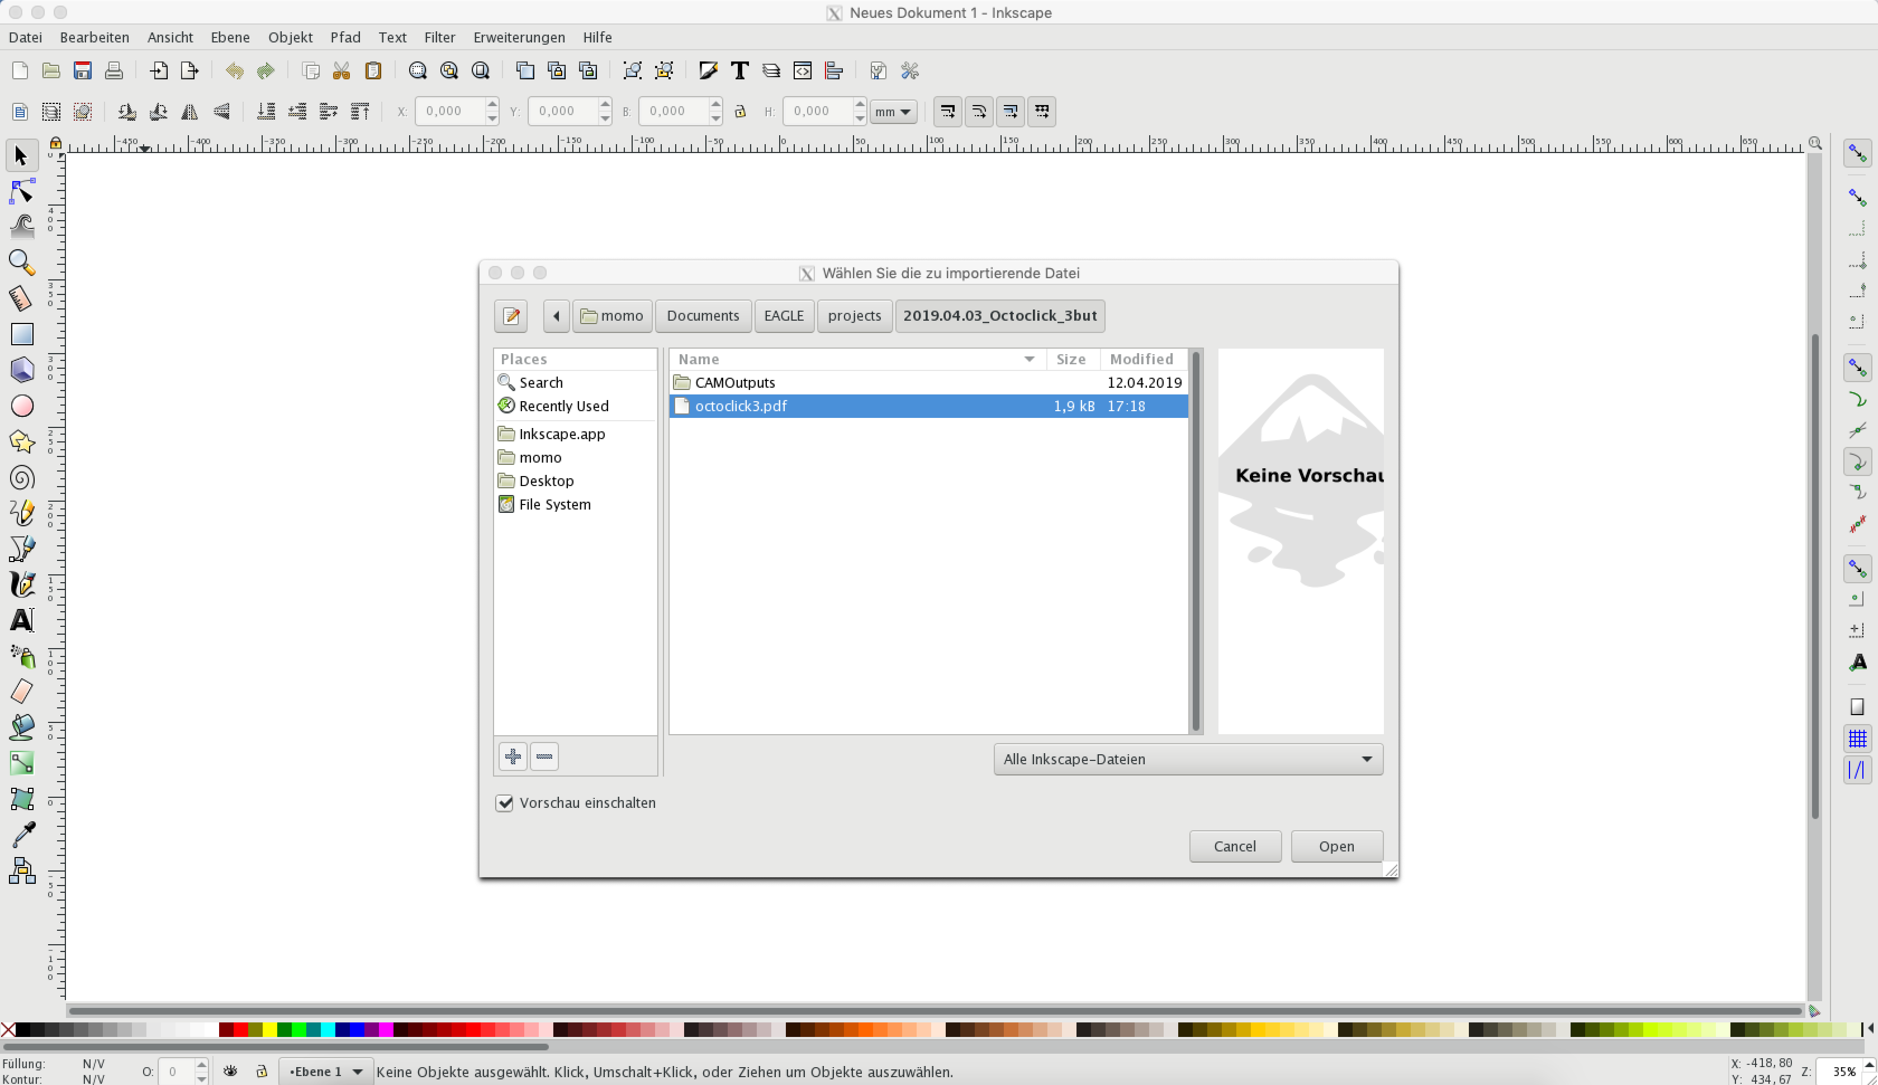The height and width of the screenshot is (1085, 1878).
Task: Open the Ebene 1 layer selector
Action: 326,1071
